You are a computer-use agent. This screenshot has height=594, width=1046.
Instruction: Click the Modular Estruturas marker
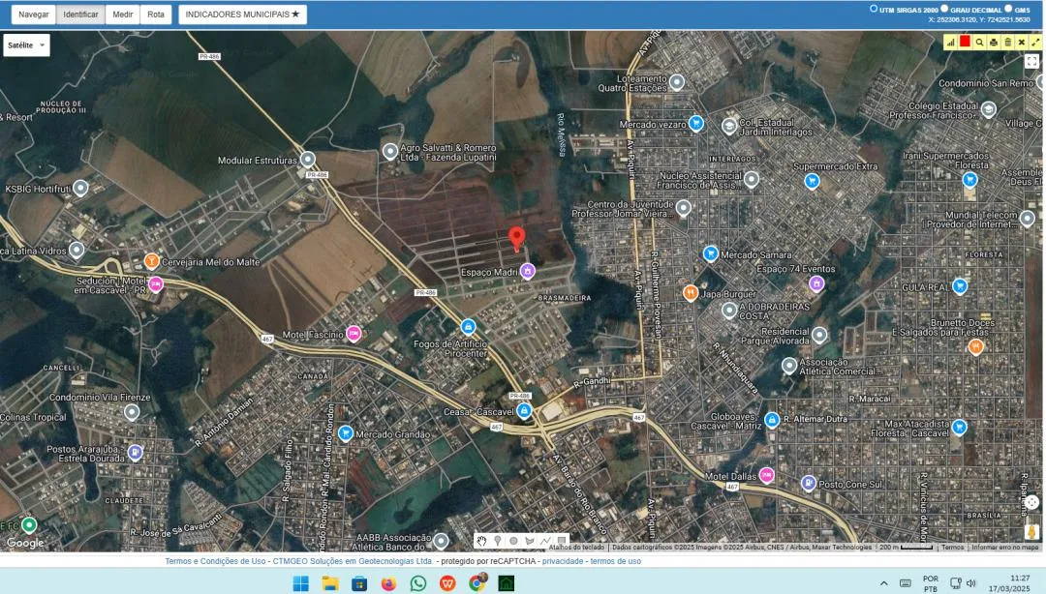[x=308, y=160]
